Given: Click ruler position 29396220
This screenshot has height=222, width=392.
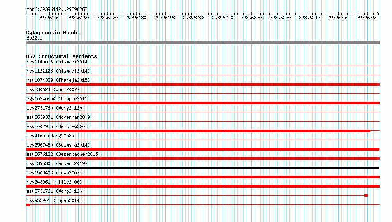Looking at the screenshot, I should (251, 18).
